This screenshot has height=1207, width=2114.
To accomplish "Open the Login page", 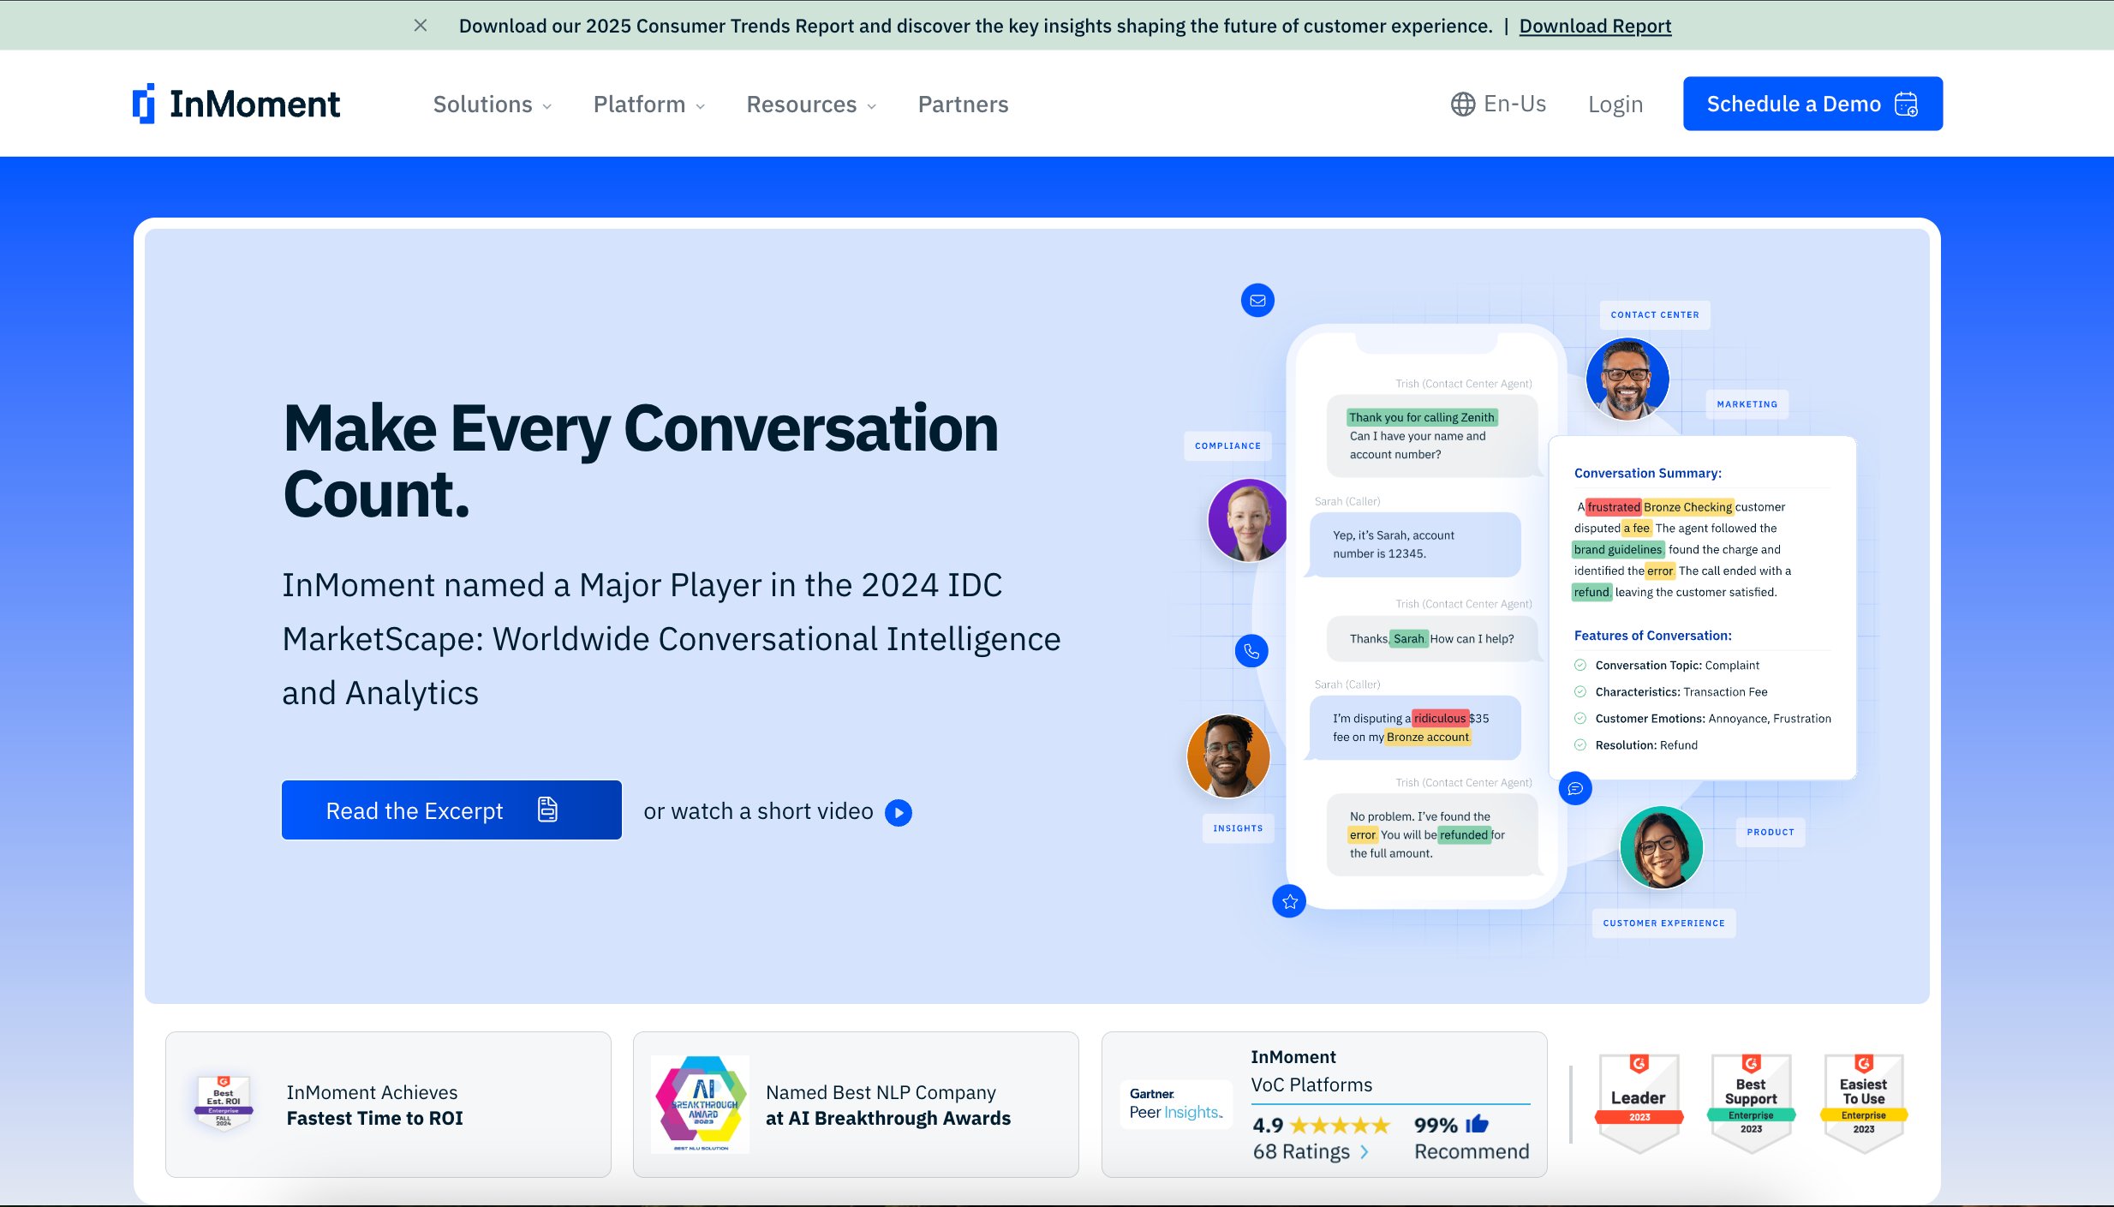I will 1615,105.
